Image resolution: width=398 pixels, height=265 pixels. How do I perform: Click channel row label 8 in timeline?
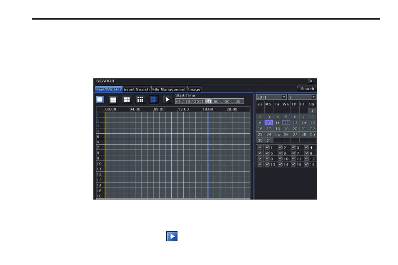[98, 153]
